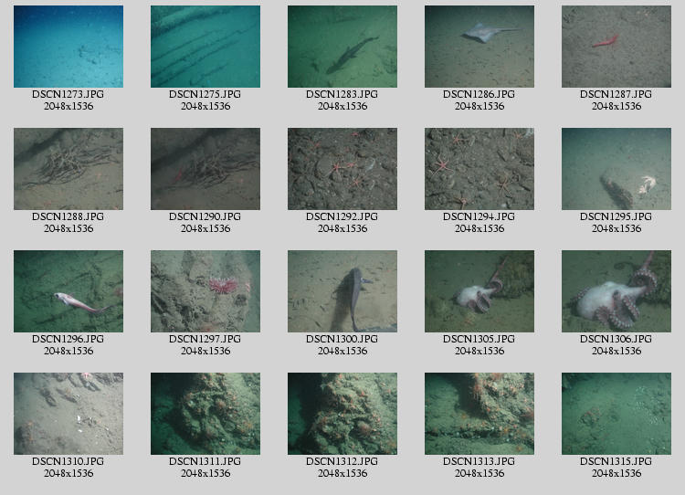Click the DSCN1288.JPG thumbnail image
Image resolution: width=685 pixels, height=495 pixels.
(x=68, y=169)
